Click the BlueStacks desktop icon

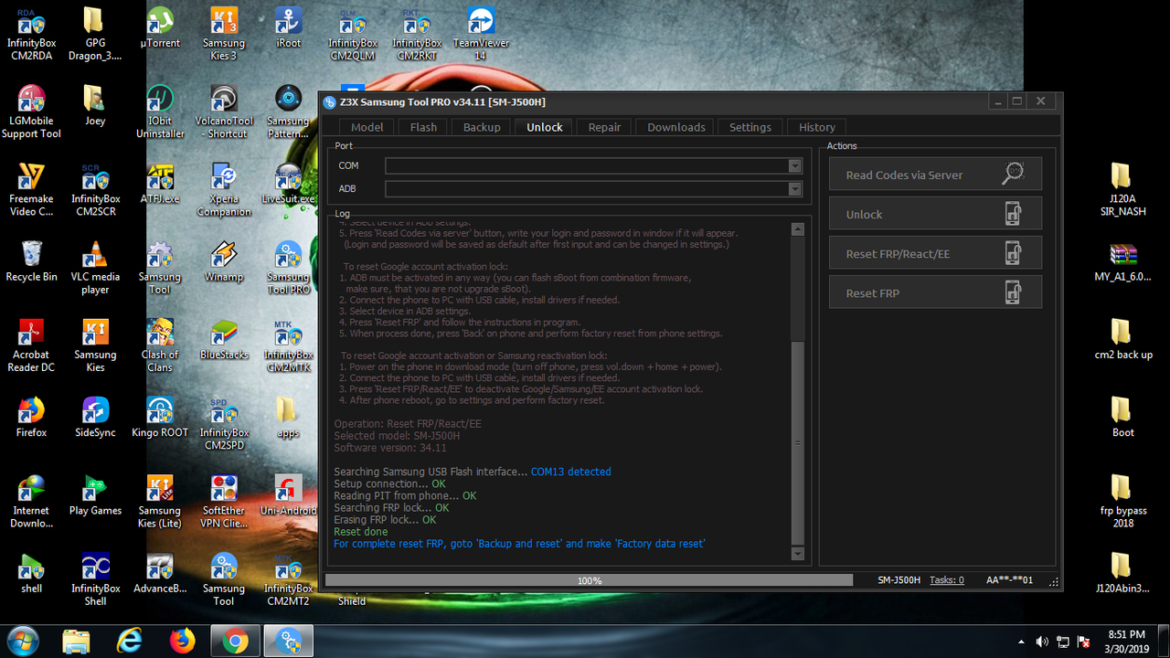click(224, 340)
